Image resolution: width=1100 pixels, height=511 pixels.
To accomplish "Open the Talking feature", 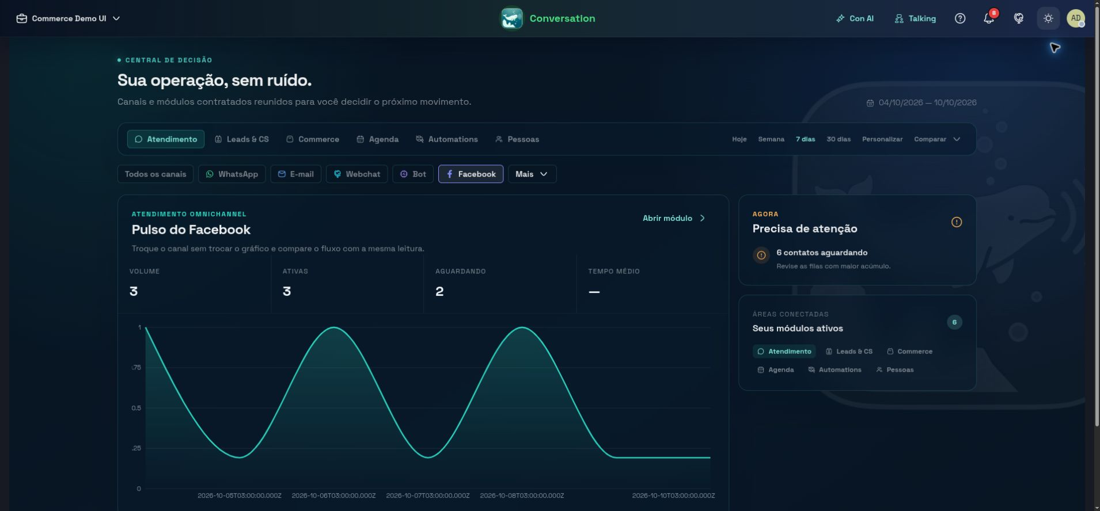I will point(915,18).
